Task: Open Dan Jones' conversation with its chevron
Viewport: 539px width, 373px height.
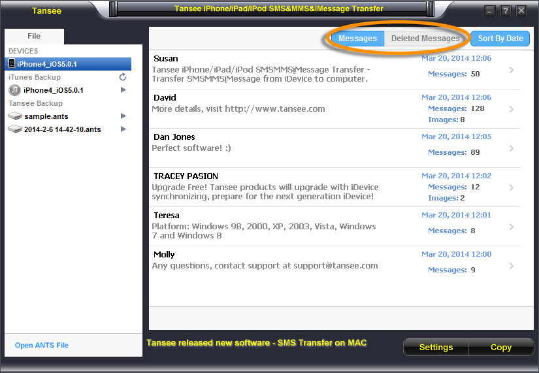Action: [x=512, y=148]
